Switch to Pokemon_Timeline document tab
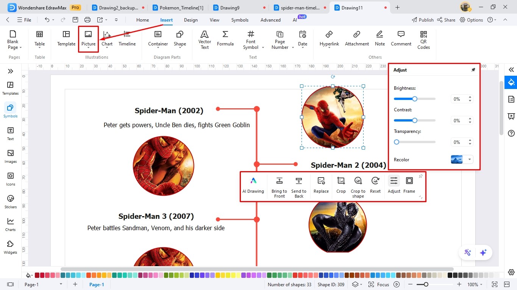The width and height of the screenshot is (517, 290). [x=178, y=8]
